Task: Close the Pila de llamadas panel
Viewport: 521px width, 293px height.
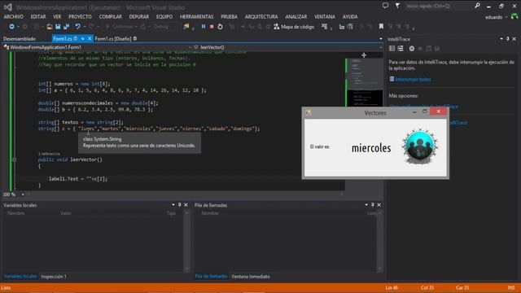Action: point(379,205)
